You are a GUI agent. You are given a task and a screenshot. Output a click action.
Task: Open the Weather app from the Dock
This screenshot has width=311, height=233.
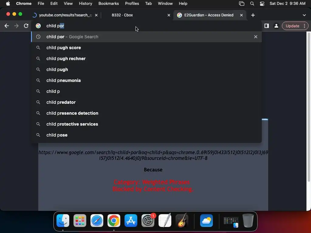207,221
